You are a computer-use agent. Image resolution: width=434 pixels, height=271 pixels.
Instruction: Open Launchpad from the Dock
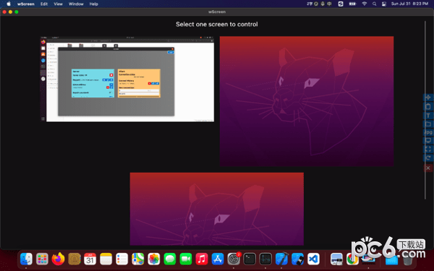coord(42,259)
